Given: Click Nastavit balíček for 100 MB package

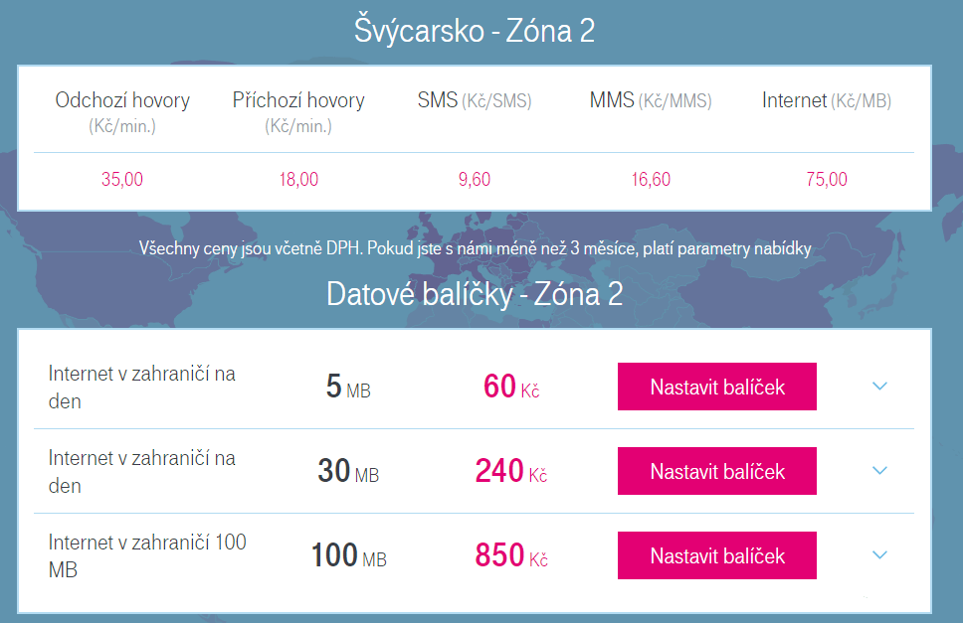Looking at the screenshot, I should (716, 555).
